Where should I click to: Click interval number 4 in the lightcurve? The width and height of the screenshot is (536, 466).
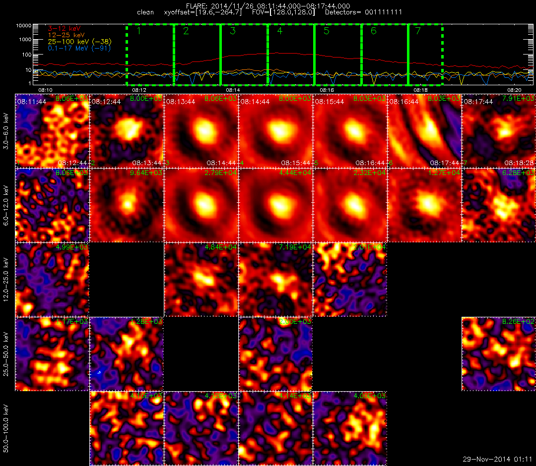279,31
